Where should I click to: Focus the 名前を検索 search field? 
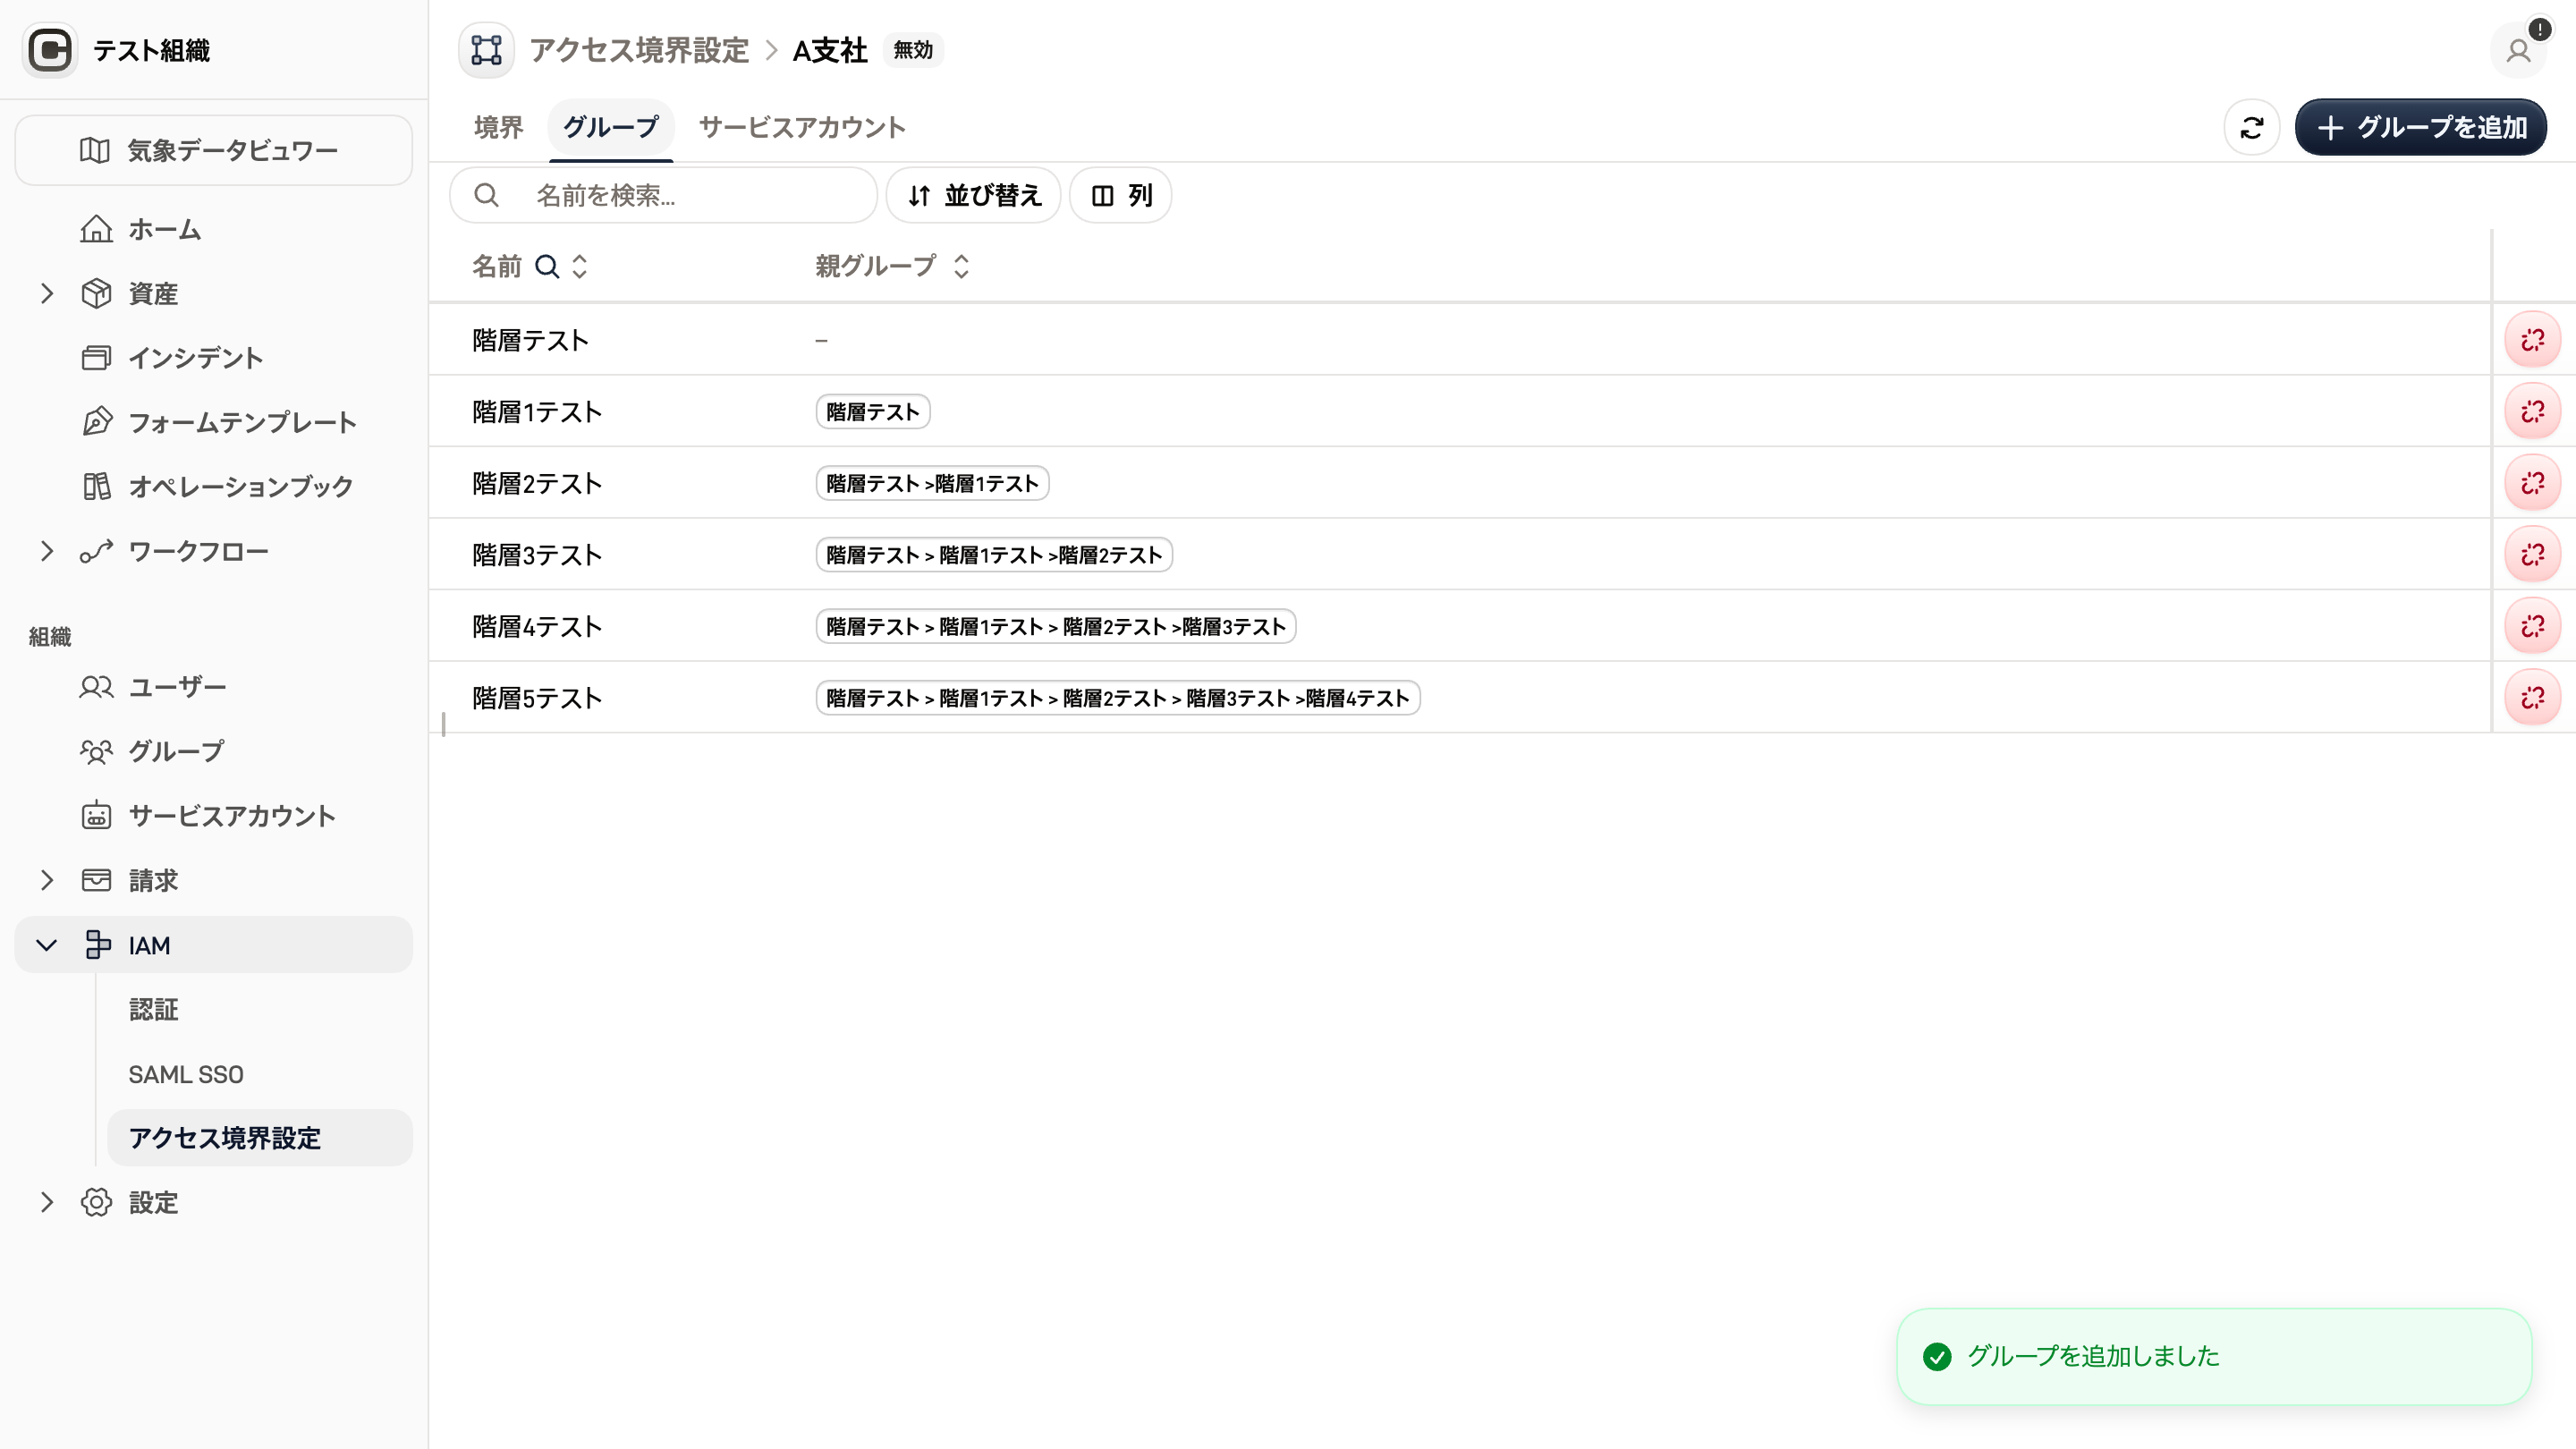(x=664, y=195)
